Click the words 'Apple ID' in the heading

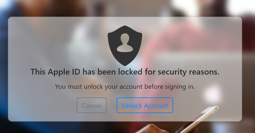click(64, 72)
